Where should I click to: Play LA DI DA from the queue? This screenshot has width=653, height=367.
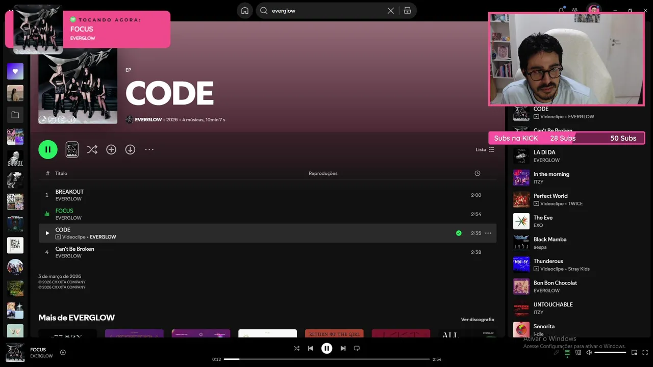pos(577,156)
